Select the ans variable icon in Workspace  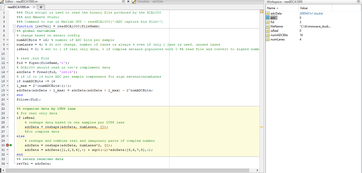(x=268, y=18)
